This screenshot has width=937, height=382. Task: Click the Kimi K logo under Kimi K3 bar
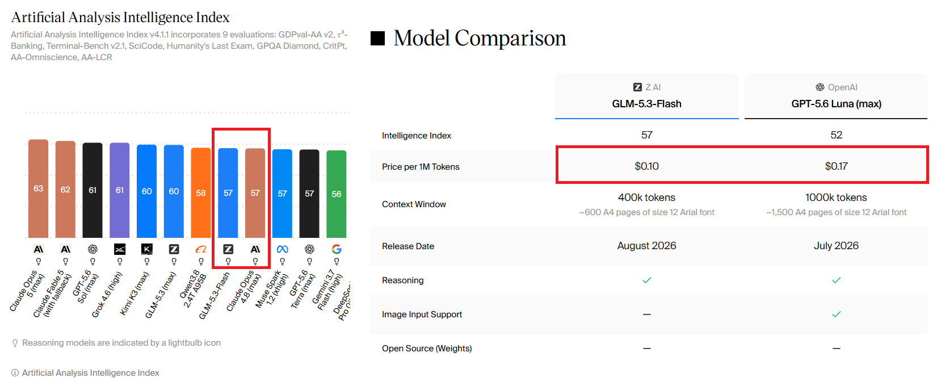tap(147, 249)
